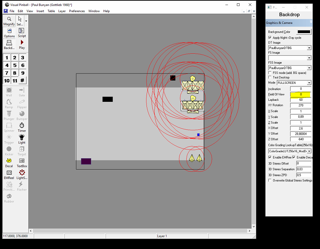This screenshot has width=320, height=249.
Task: Open the File menu
Action: tap(12, 11)
